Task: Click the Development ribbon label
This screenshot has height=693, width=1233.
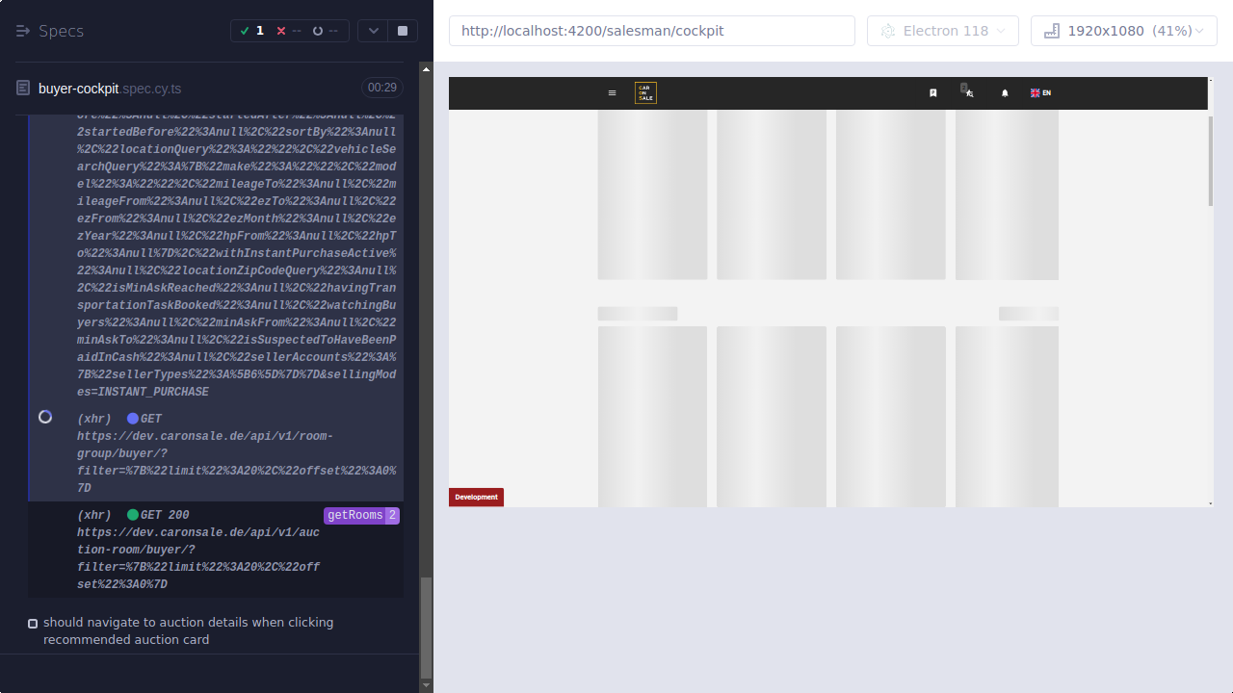Action: [476, 497]
